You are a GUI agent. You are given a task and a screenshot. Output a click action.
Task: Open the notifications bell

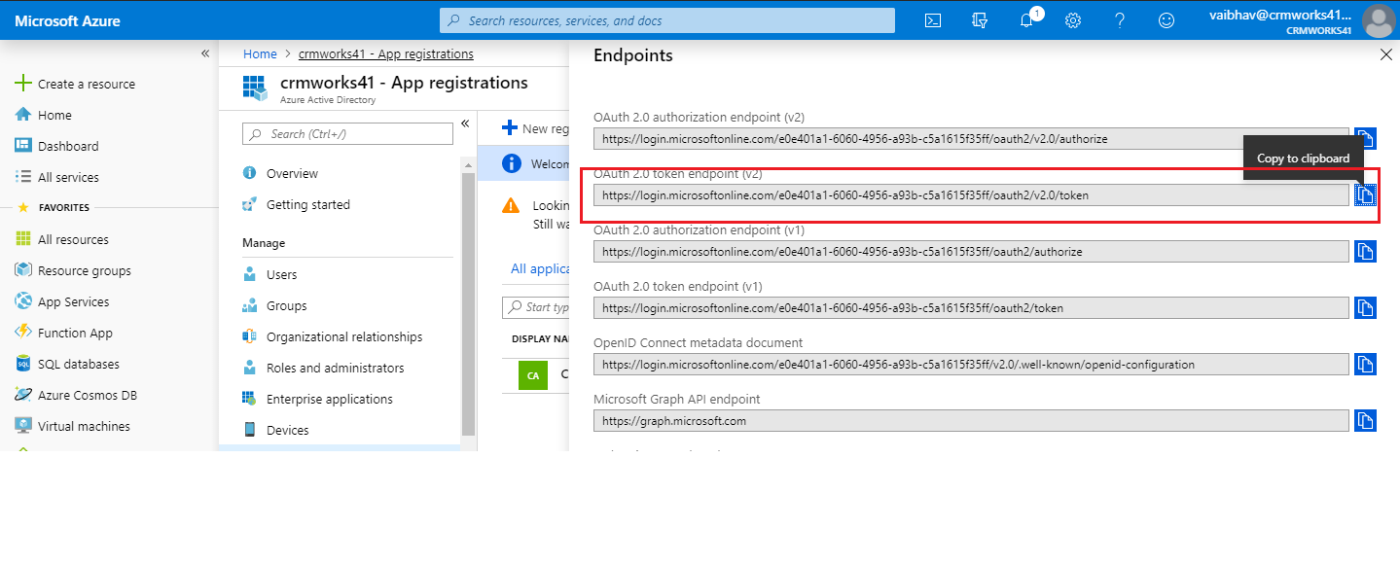1026,20
